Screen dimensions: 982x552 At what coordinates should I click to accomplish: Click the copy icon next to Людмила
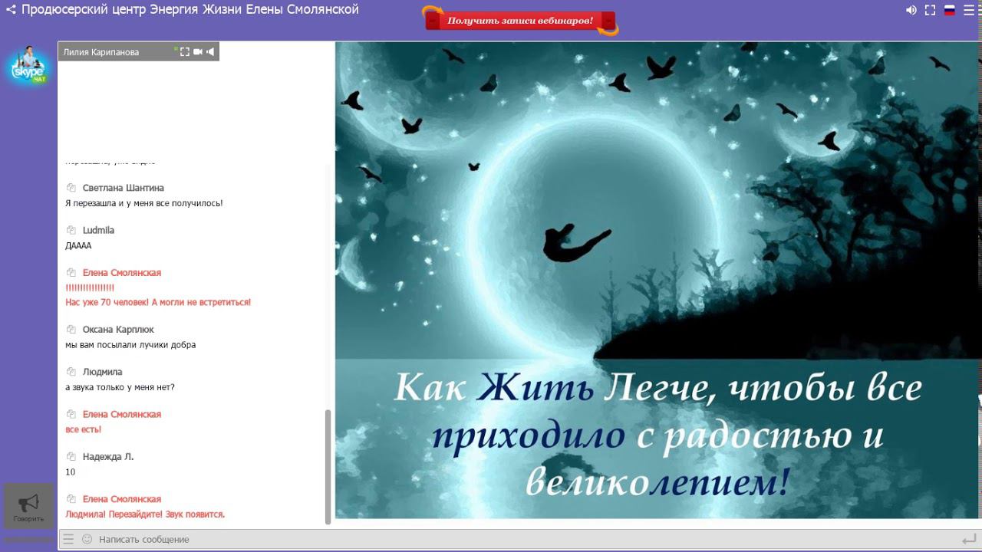pos(71,372)
